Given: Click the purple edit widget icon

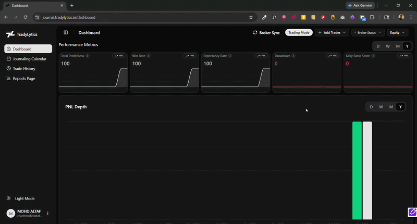Looking at the screenshot, I should 412,212.
